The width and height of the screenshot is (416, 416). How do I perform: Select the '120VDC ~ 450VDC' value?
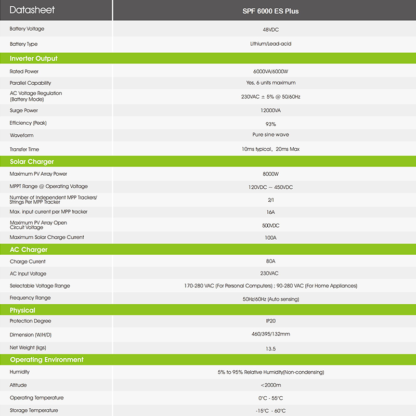pyautogui.click(x=270, y=187)
